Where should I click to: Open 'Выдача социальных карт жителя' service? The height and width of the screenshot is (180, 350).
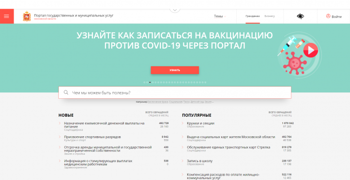(x=231, y=137)
